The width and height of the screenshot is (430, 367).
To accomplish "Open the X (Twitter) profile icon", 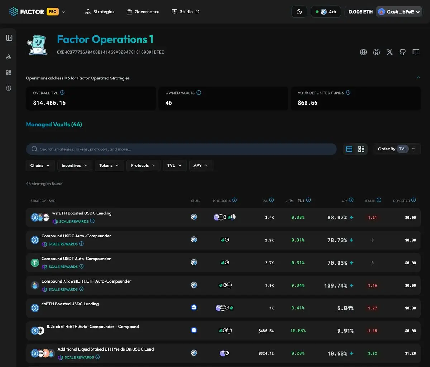I will (x=390, y=52).
